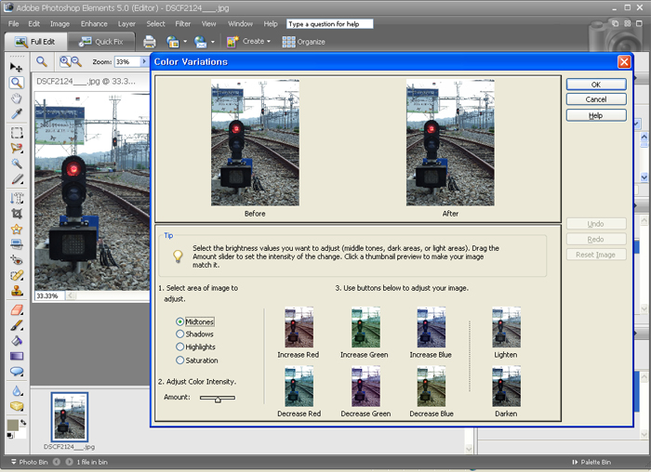Select the Move tool
The height and width of the screenshot is (472, 651).
tap(16, 67)
